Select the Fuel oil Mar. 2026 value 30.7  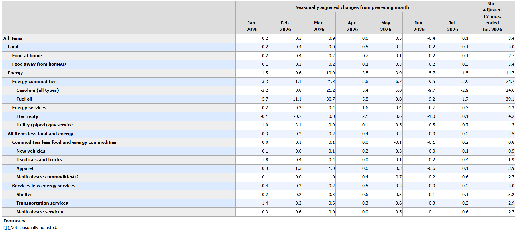[x=331, y=99]
